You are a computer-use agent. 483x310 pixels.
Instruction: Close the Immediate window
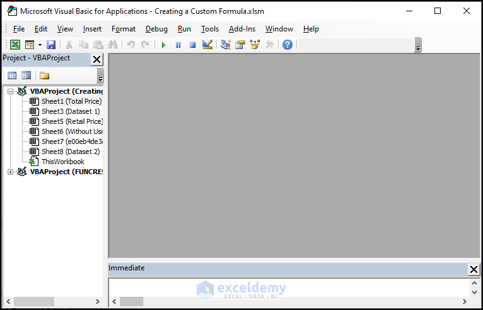(474, 270)
